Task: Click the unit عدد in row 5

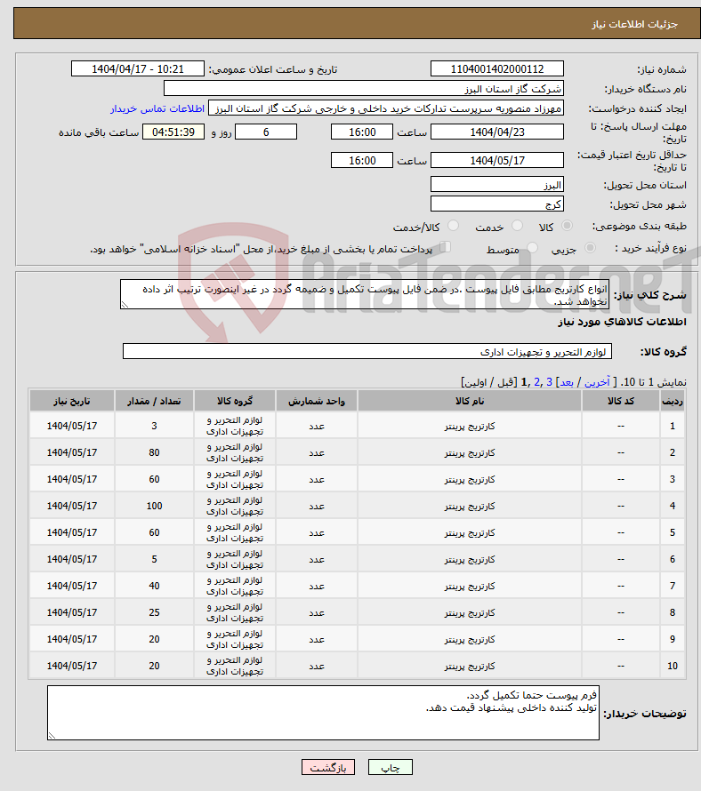Action: (317, 532)
